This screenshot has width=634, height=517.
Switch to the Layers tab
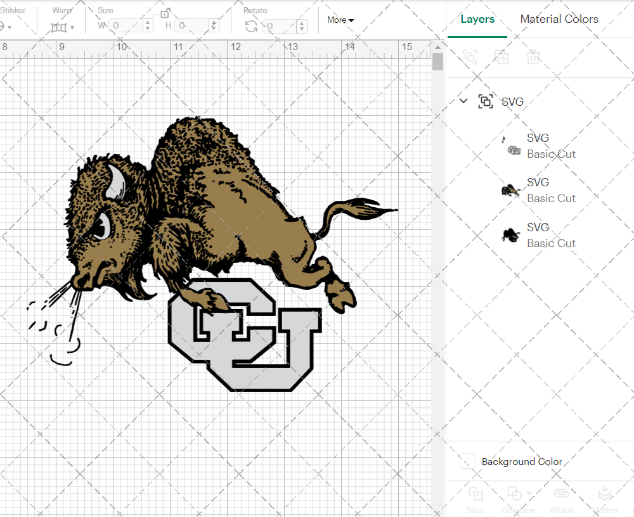coord(477,19)
